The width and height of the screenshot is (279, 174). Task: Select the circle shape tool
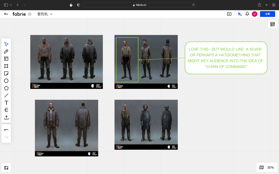coord(6,81)
